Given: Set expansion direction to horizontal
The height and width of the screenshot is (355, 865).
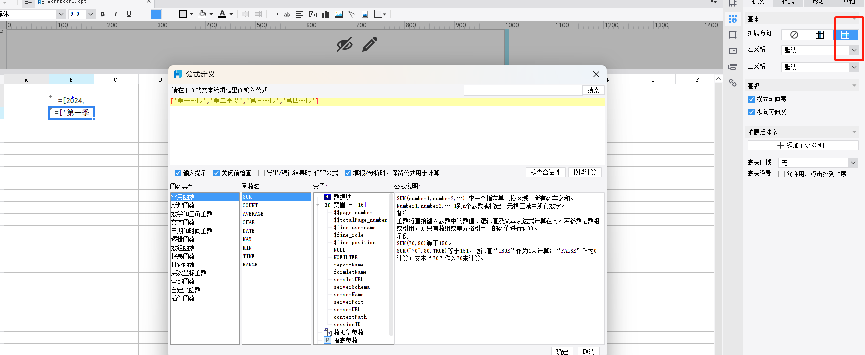Looking at the screenshot, I should 845,35.
